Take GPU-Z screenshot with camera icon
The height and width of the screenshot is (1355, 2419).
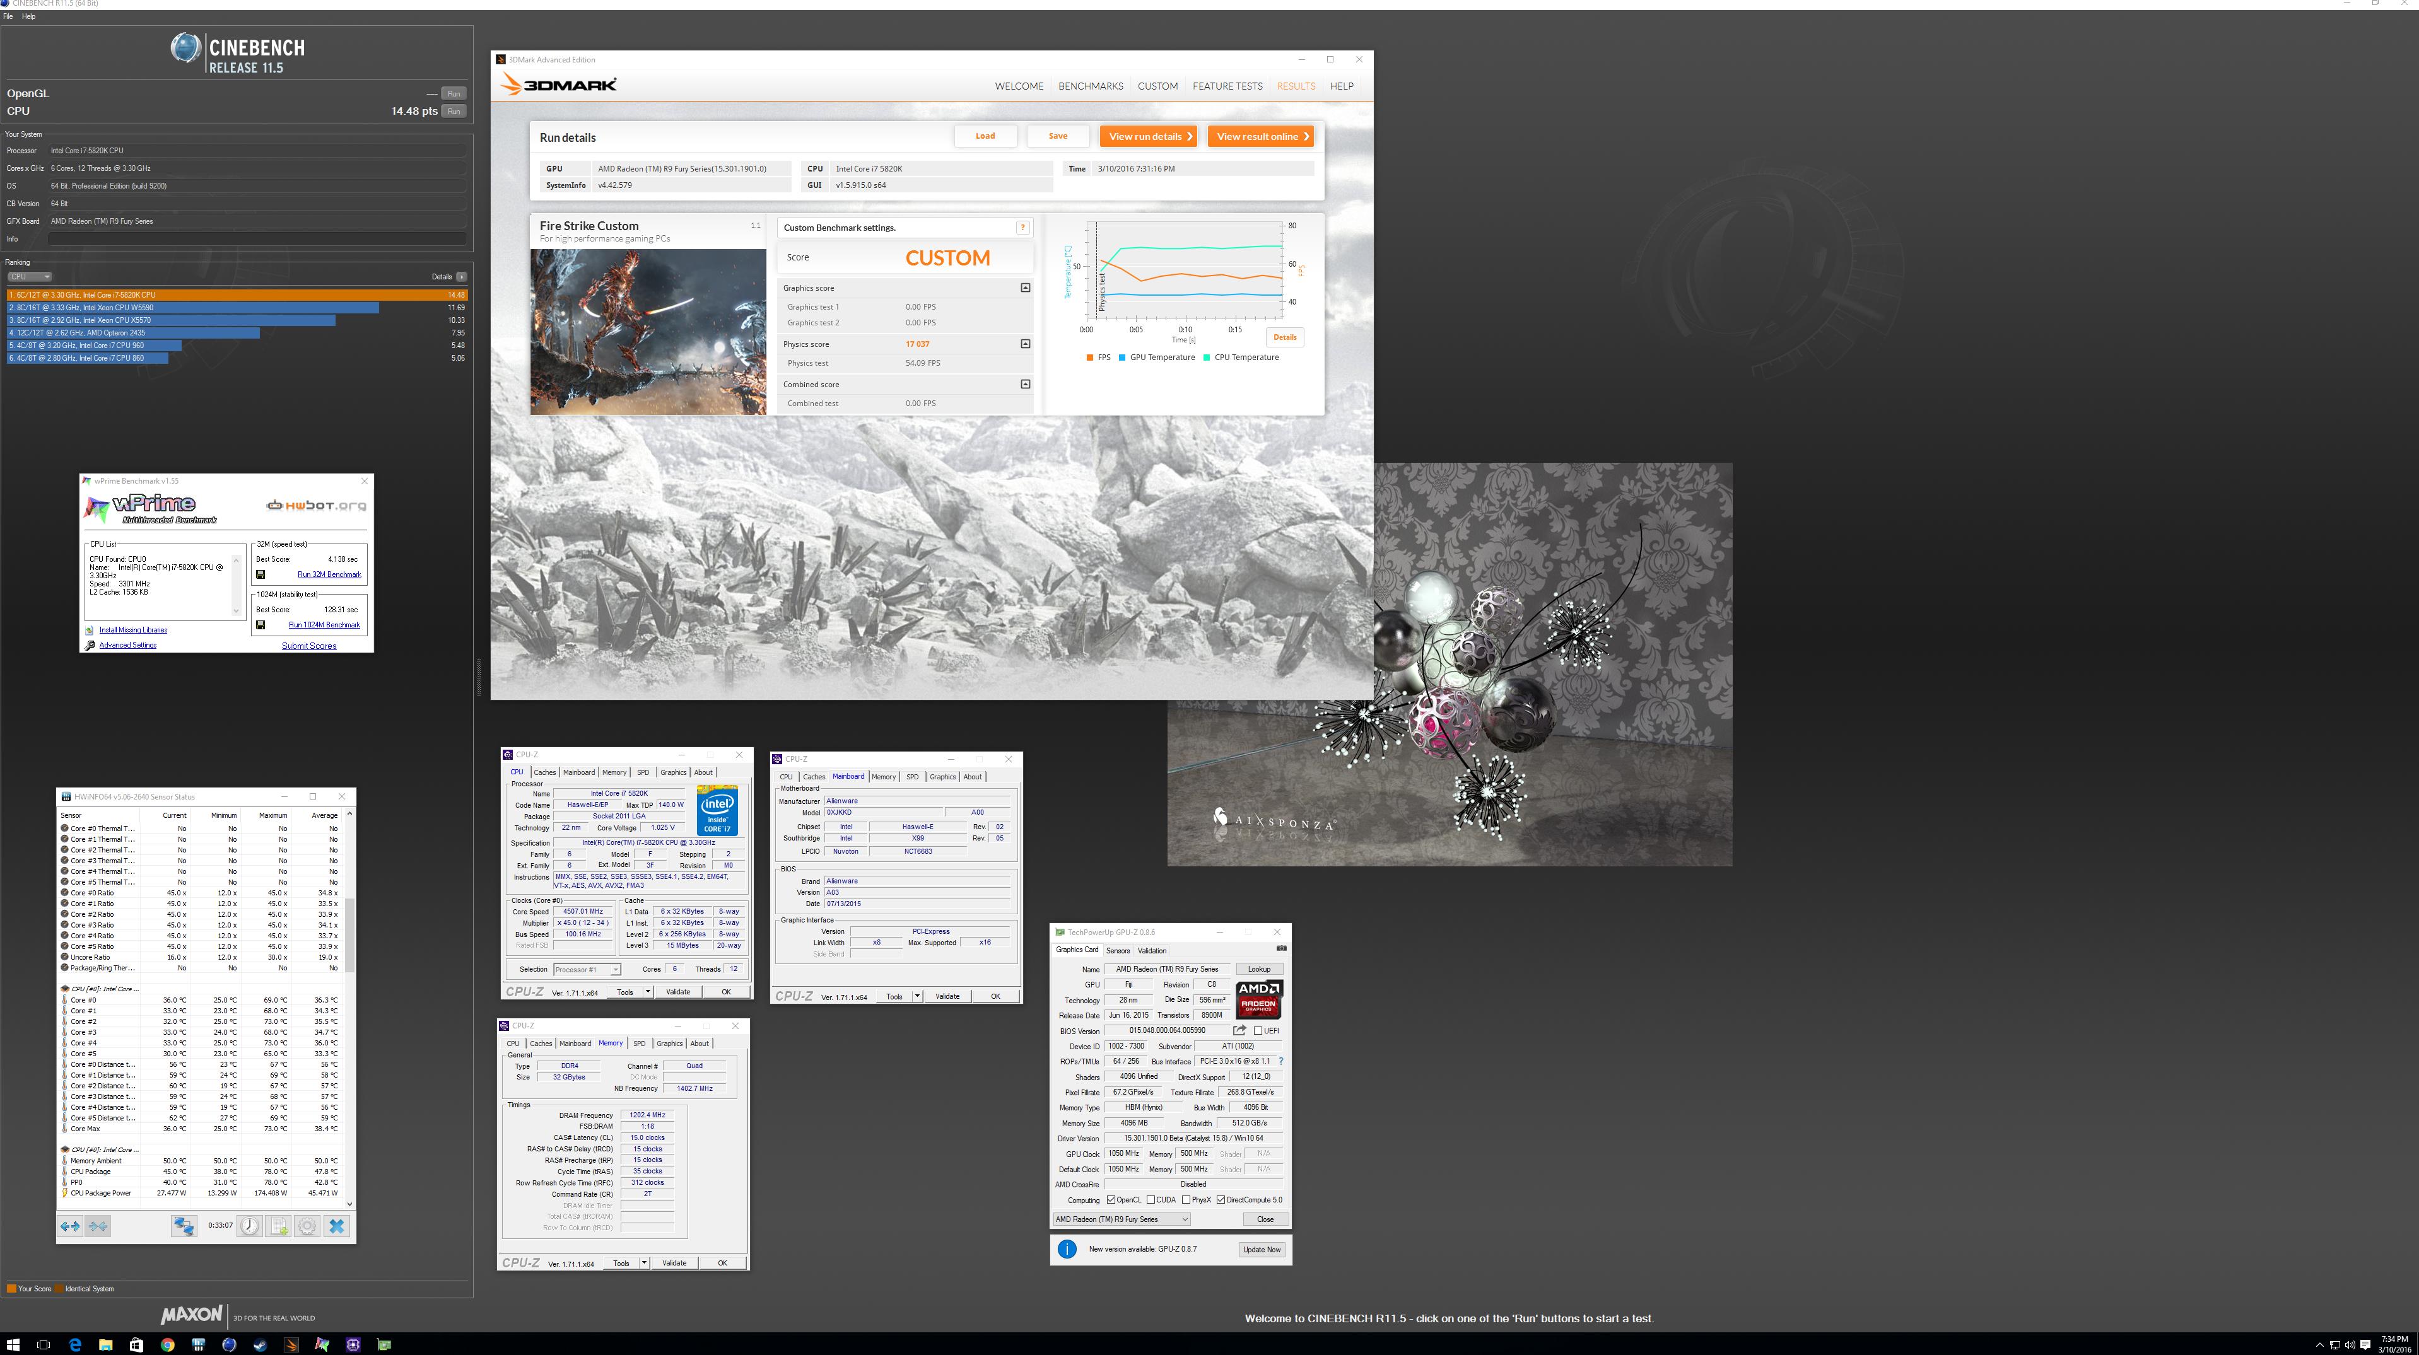[x=1281, y=949]
